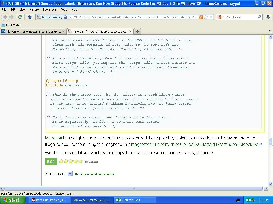Viewport: 273px width, 204px height.
Task: Click the keyboard tray icon
Action: pos(238,200)
